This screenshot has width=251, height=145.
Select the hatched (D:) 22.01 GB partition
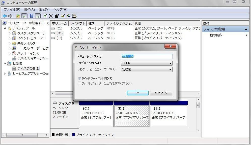[132, 116]
